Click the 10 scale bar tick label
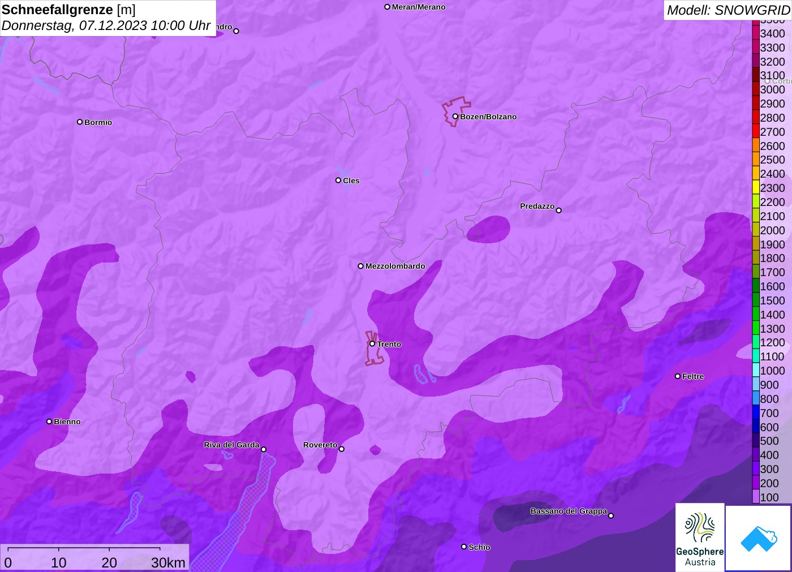Screen dimensions: 792x572 [x=59, y=562]
